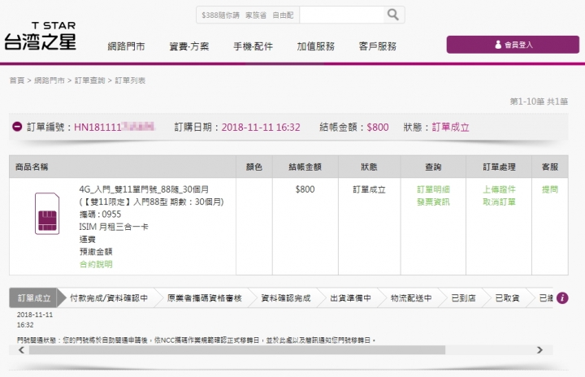This screenshot has height=377, width=585.
Task: Go to 網路門市 in breadcrumb
Action: (50, 80)
